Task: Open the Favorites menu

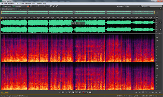Action: coord(28,4)
